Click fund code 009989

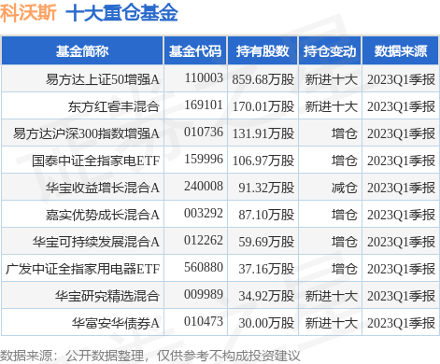pyautogui.click(x=204, y=294)
